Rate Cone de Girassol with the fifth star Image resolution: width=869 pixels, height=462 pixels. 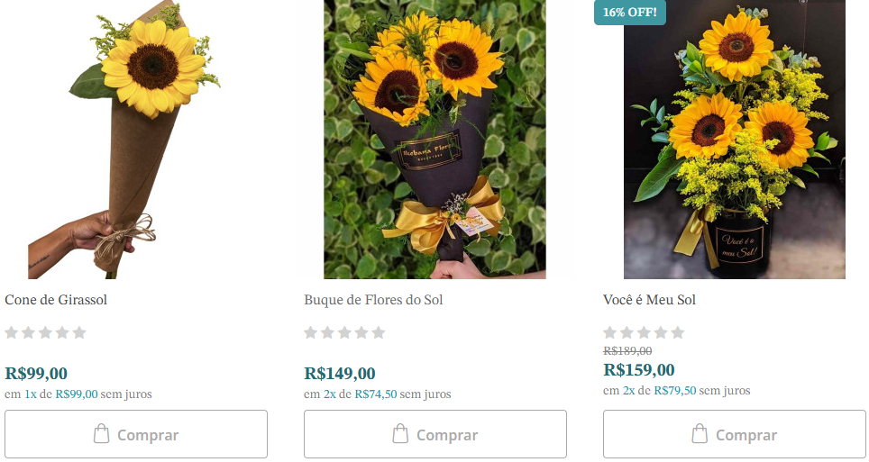click(x=79, y=332)
